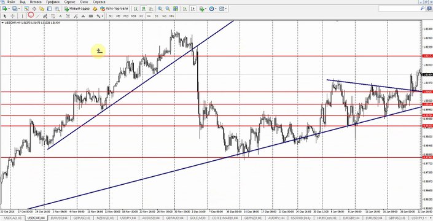Toggle the Terminal panel icon

(x=49, y=9)
